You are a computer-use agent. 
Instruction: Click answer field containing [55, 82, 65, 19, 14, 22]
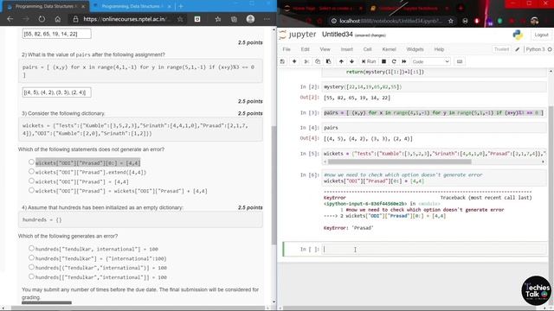(x=56, y=34)
